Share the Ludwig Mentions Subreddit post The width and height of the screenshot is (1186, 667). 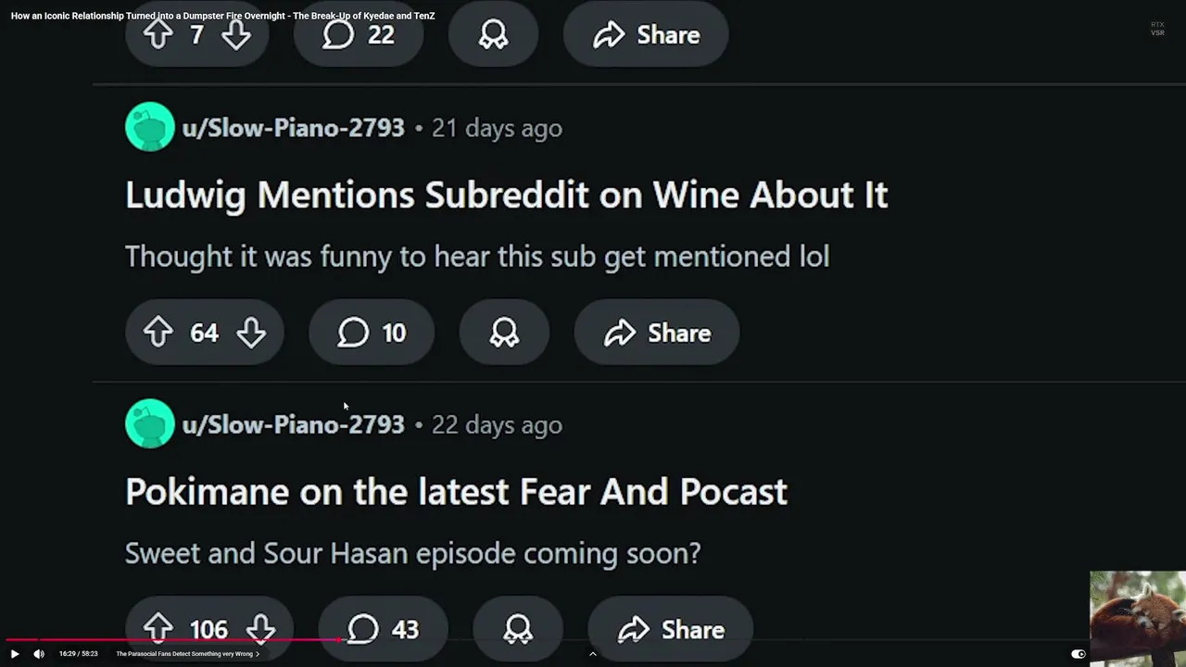click(x=657, y=333)
